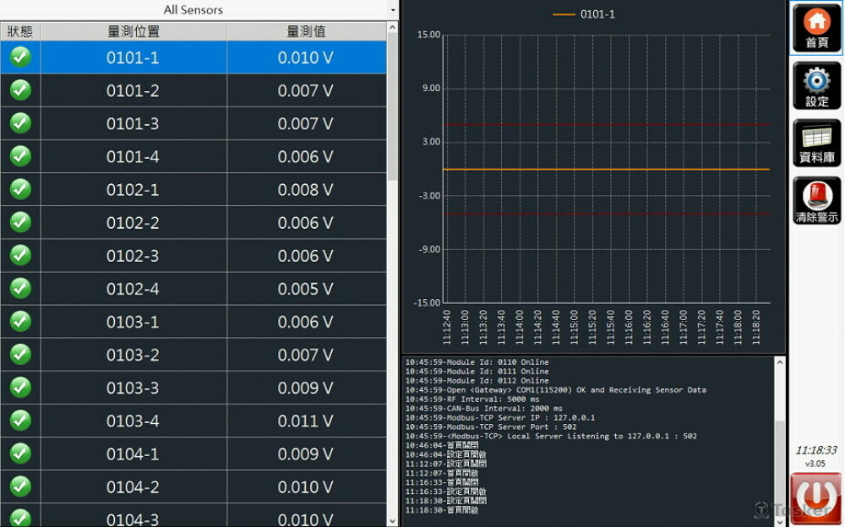Click green status check icon for 0103-4
The image size is (845, 527).
click(20, 421)
